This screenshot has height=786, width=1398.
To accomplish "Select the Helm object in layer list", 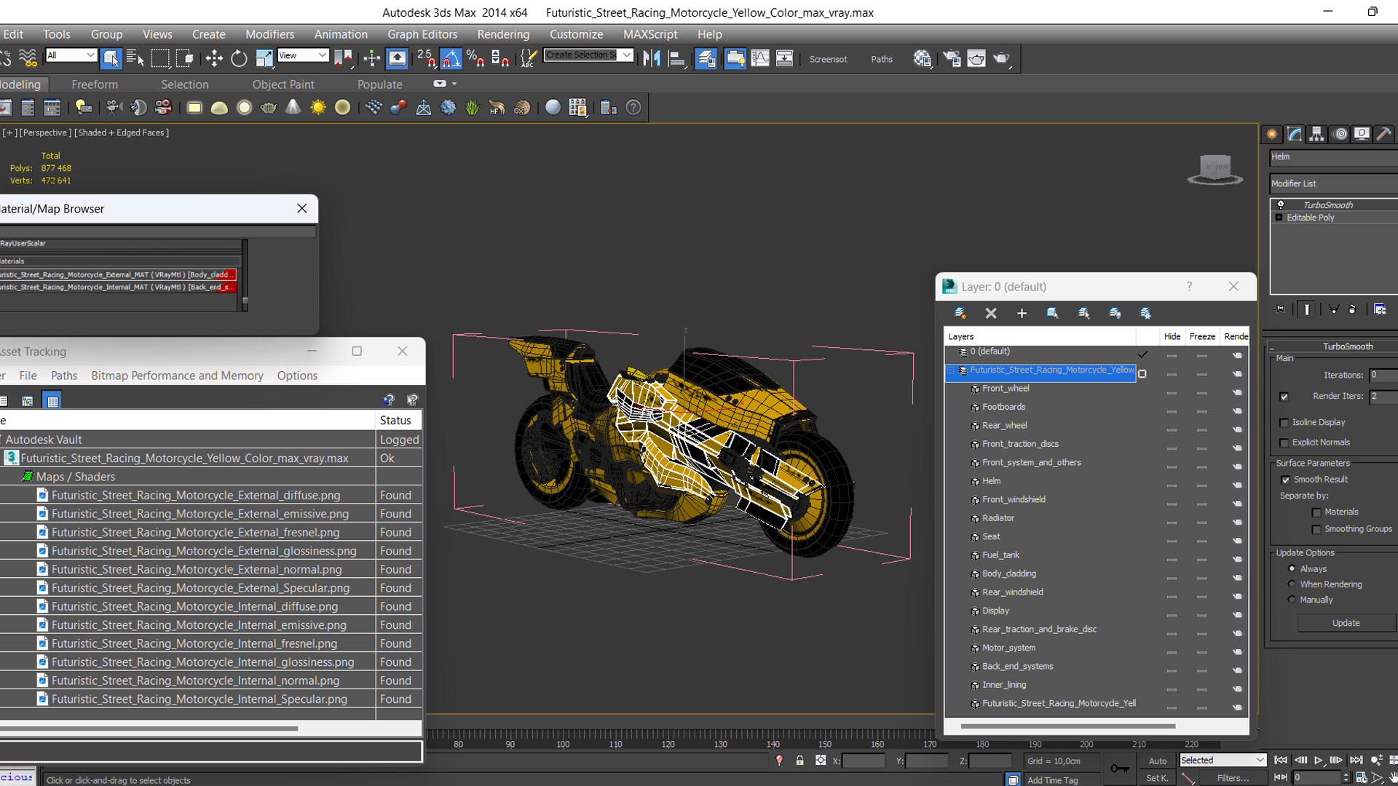I will tap(991, 481).
